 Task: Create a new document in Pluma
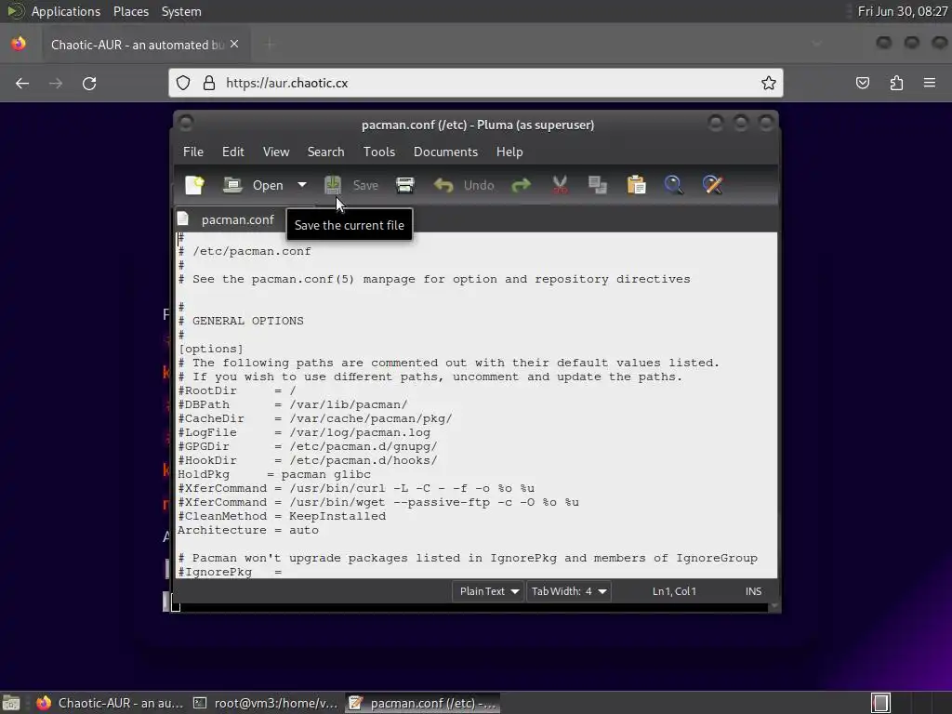coord(195,185)
